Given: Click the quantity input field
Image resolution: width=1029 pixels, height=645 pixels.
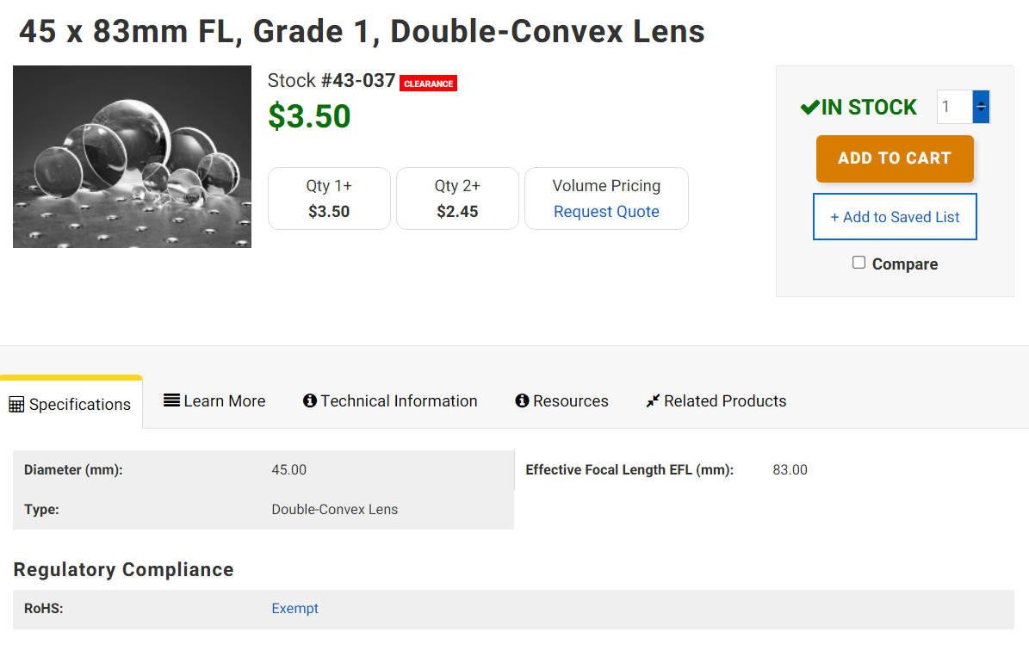Looking at the screenshot, I should tap(954, 108).
